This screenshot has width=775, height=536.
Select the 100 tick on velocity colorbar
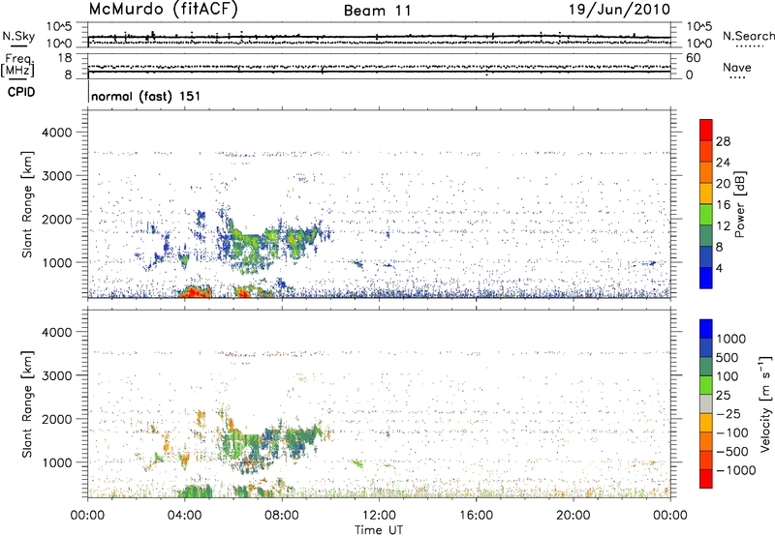[x=728, y=376]
